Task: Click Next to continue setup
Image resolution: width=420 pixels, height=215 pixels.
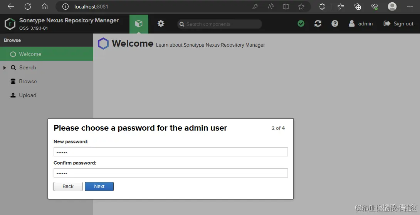Action: point(99,186)
